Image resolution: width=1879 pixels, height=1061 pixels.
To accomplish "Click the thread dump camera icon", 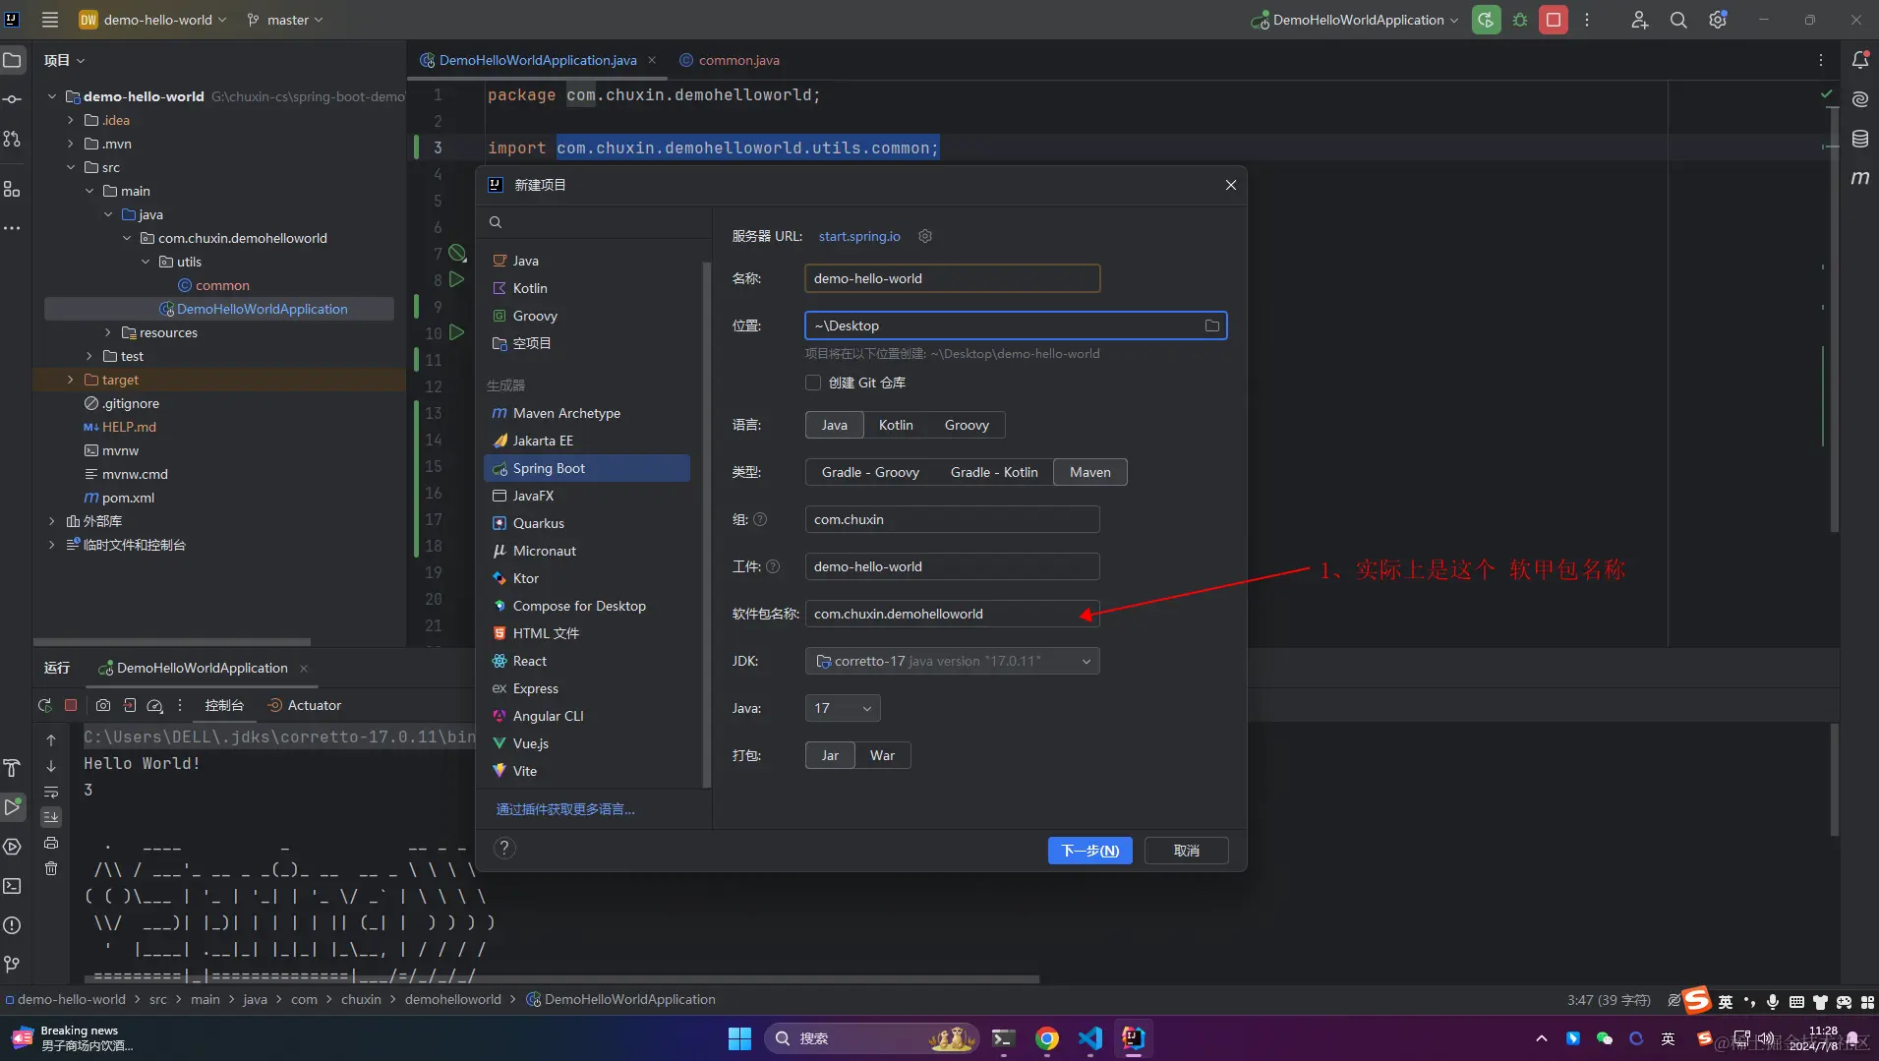I will pyautogui.click(x=103, y=705).
